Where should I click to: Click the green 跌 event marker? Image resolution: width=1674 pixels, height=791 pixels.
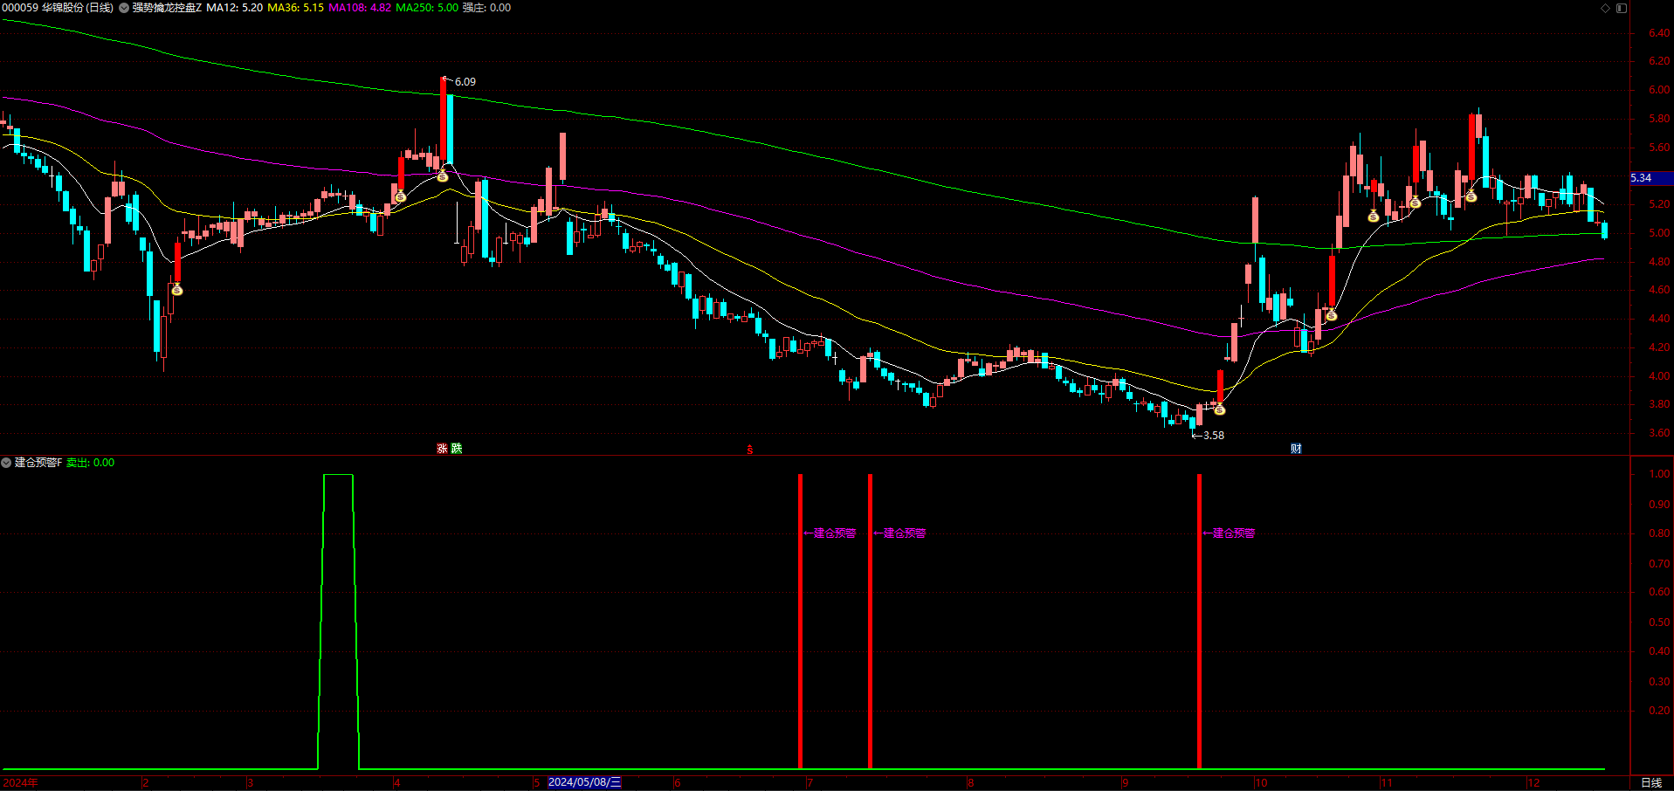[x=457, y=448]
